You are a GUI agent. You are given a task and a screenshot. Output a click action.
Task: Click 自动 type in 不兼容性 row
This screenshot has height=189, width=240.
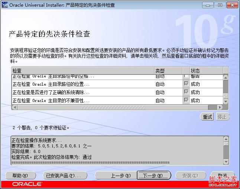[160, 100]
